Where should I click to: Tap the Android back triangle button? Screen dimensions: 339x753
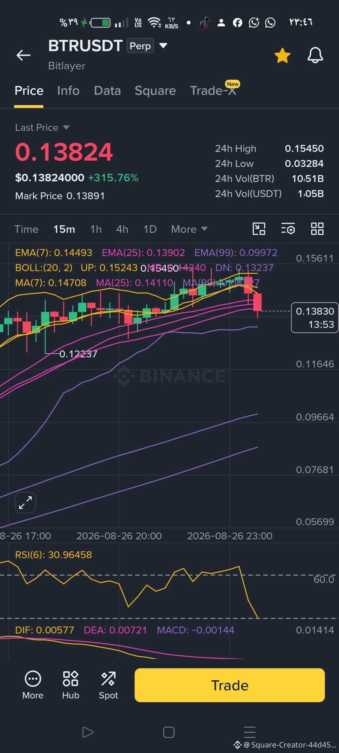tap(88, 732)
